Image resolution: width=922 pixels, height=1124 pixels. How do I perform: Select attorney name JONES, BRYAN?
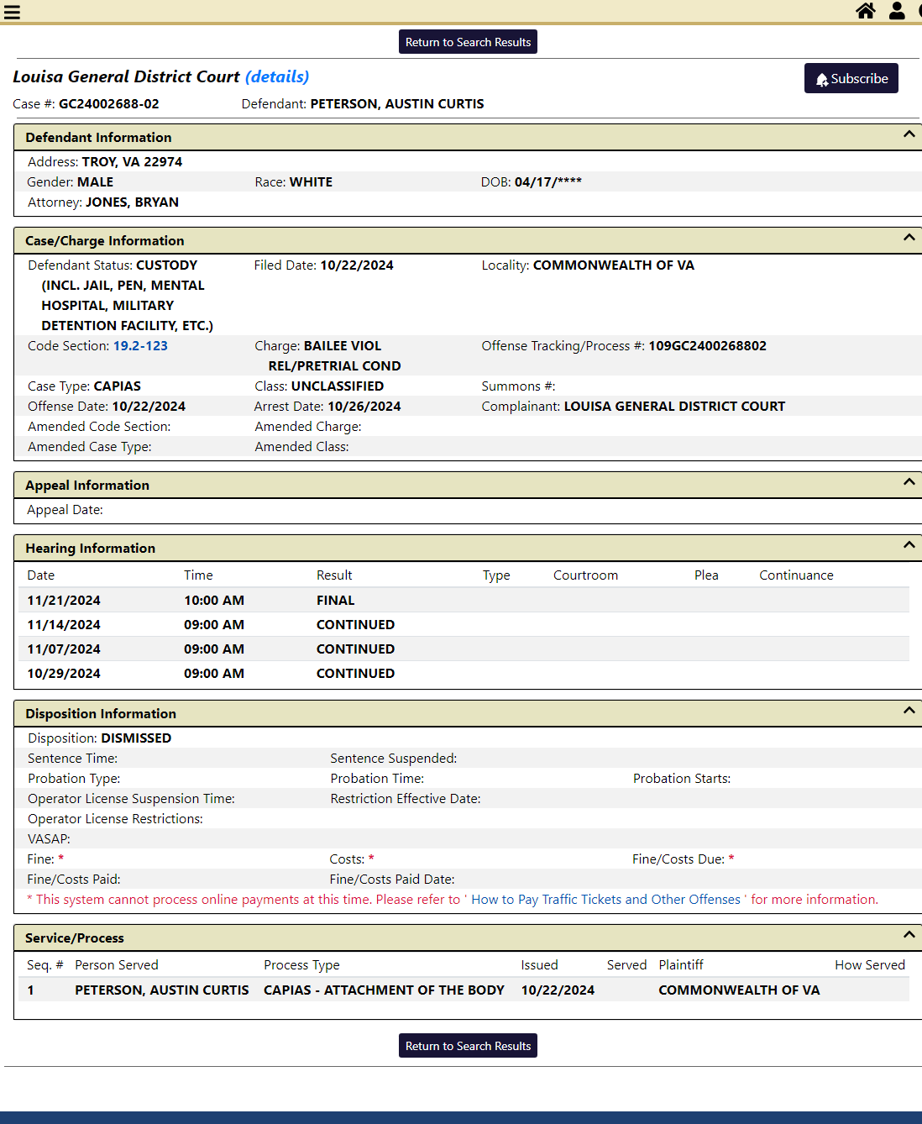coord(132,202)
